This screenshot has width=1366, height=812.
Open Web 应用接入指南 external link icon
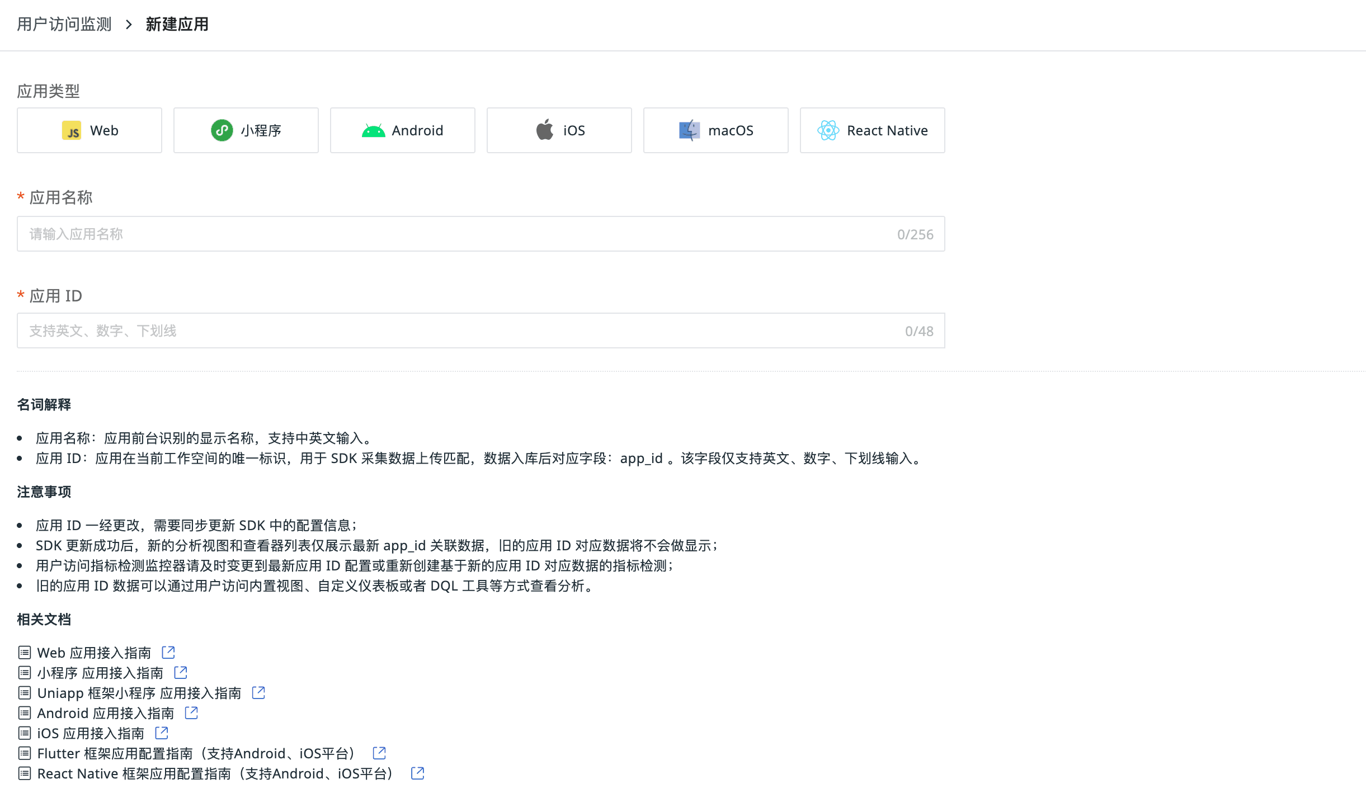tap(168, 652)
